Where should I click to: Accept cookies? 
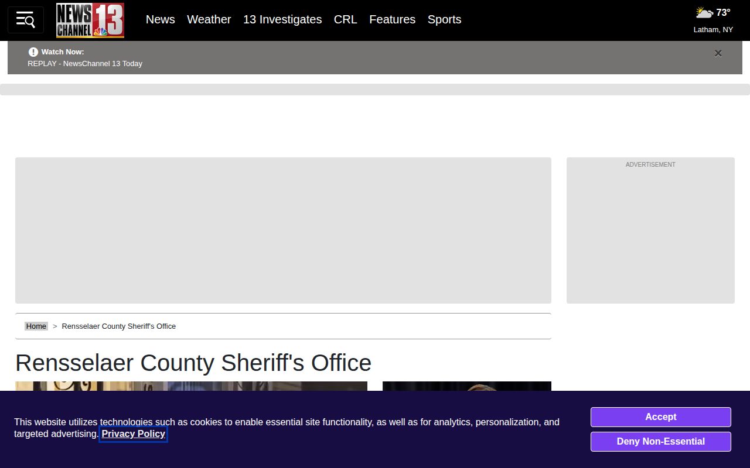[661, 417]
